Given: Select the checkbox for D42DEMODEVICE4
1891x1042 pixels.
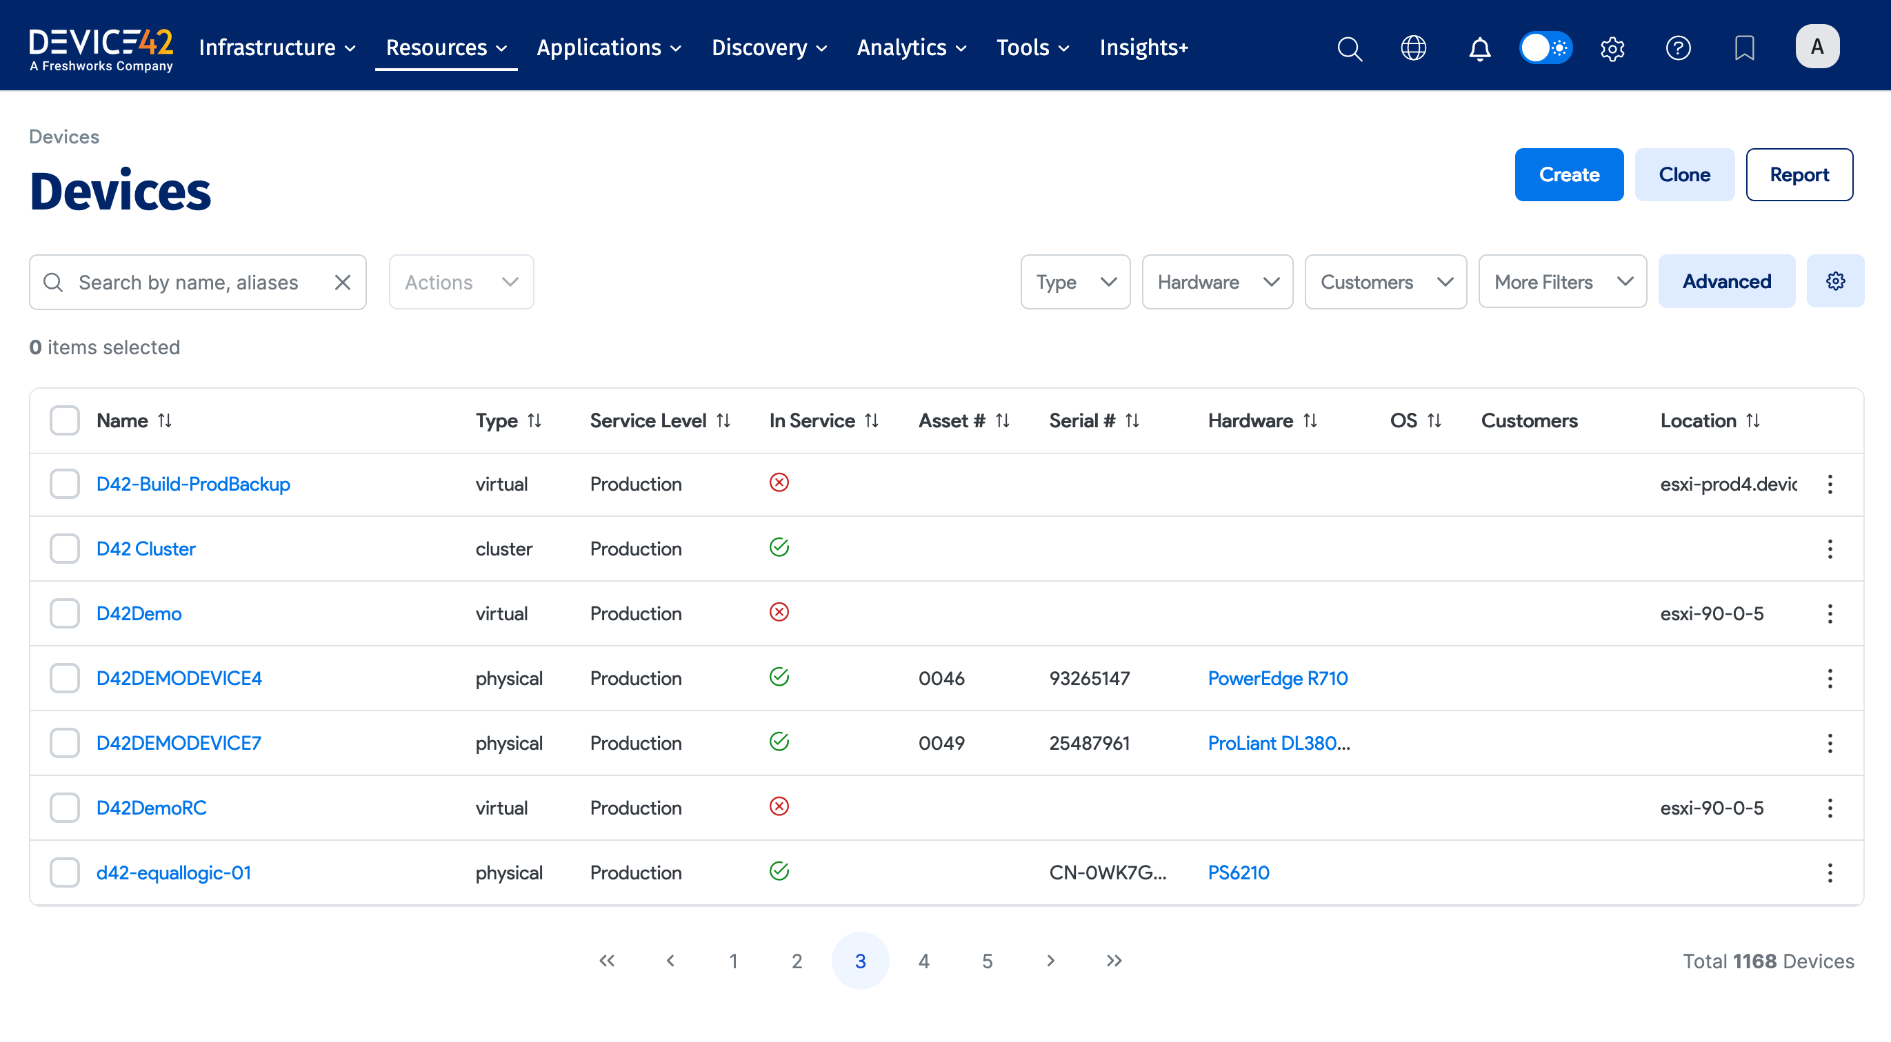Looking at the screenshot, I should point(65,678).
